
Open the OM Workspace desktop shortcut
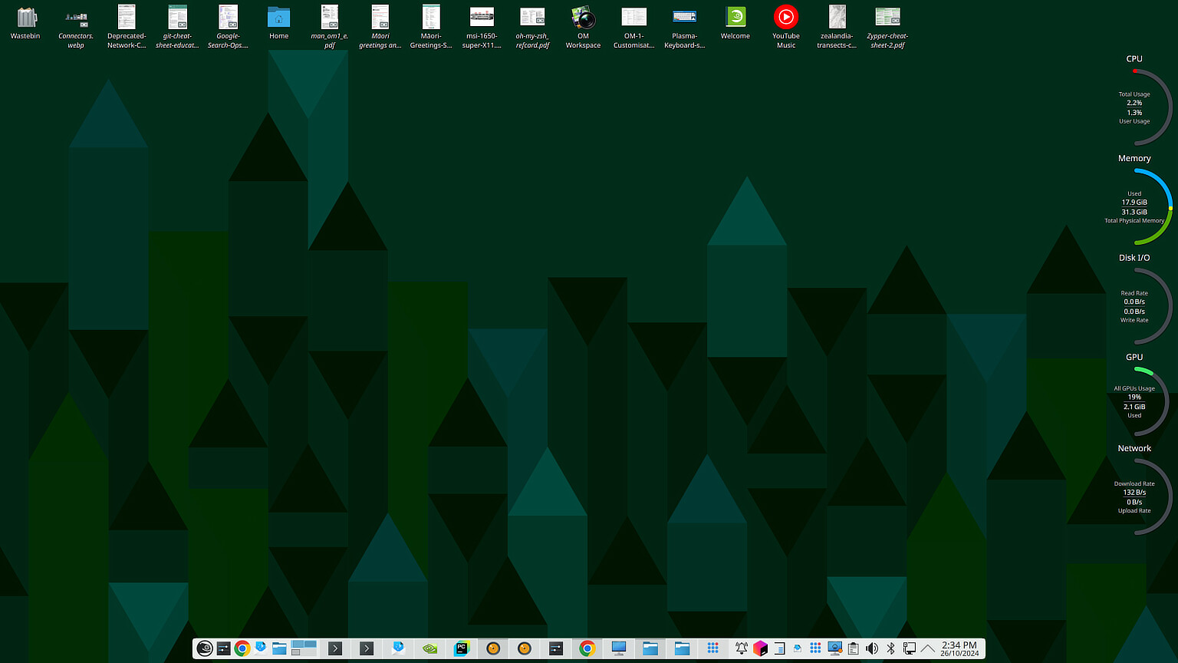pos(583,18)
